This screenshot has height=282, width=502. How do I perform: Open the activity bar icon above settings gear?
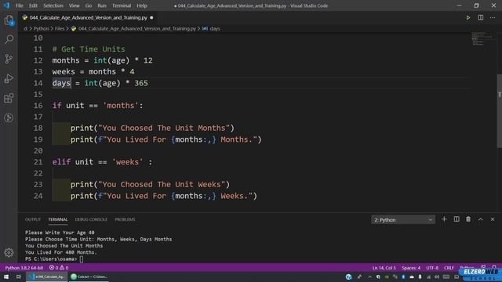[9, 118]
